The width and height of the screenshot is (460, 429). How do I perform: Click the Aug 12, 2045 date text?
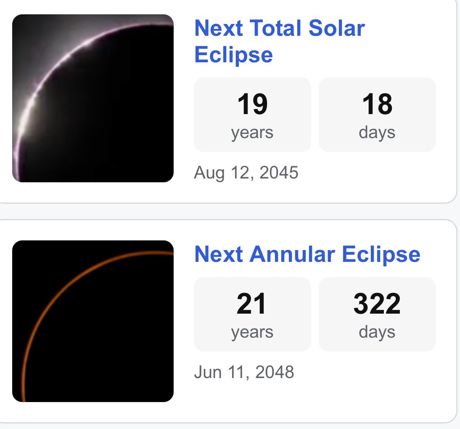(x=246, y=173)
